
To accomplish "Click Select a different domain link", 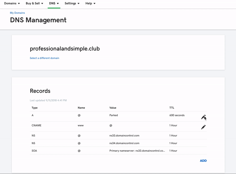I will (x=45, y=58).
